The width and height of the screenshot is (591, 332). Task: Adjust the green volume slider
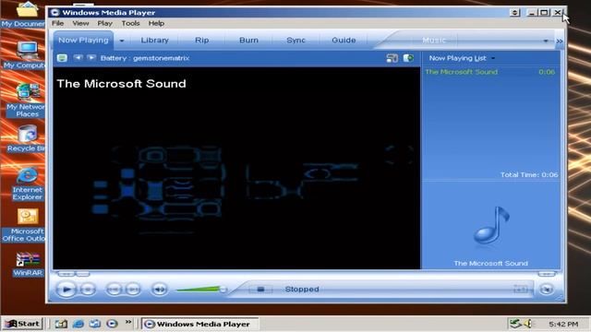click(201, 289)
